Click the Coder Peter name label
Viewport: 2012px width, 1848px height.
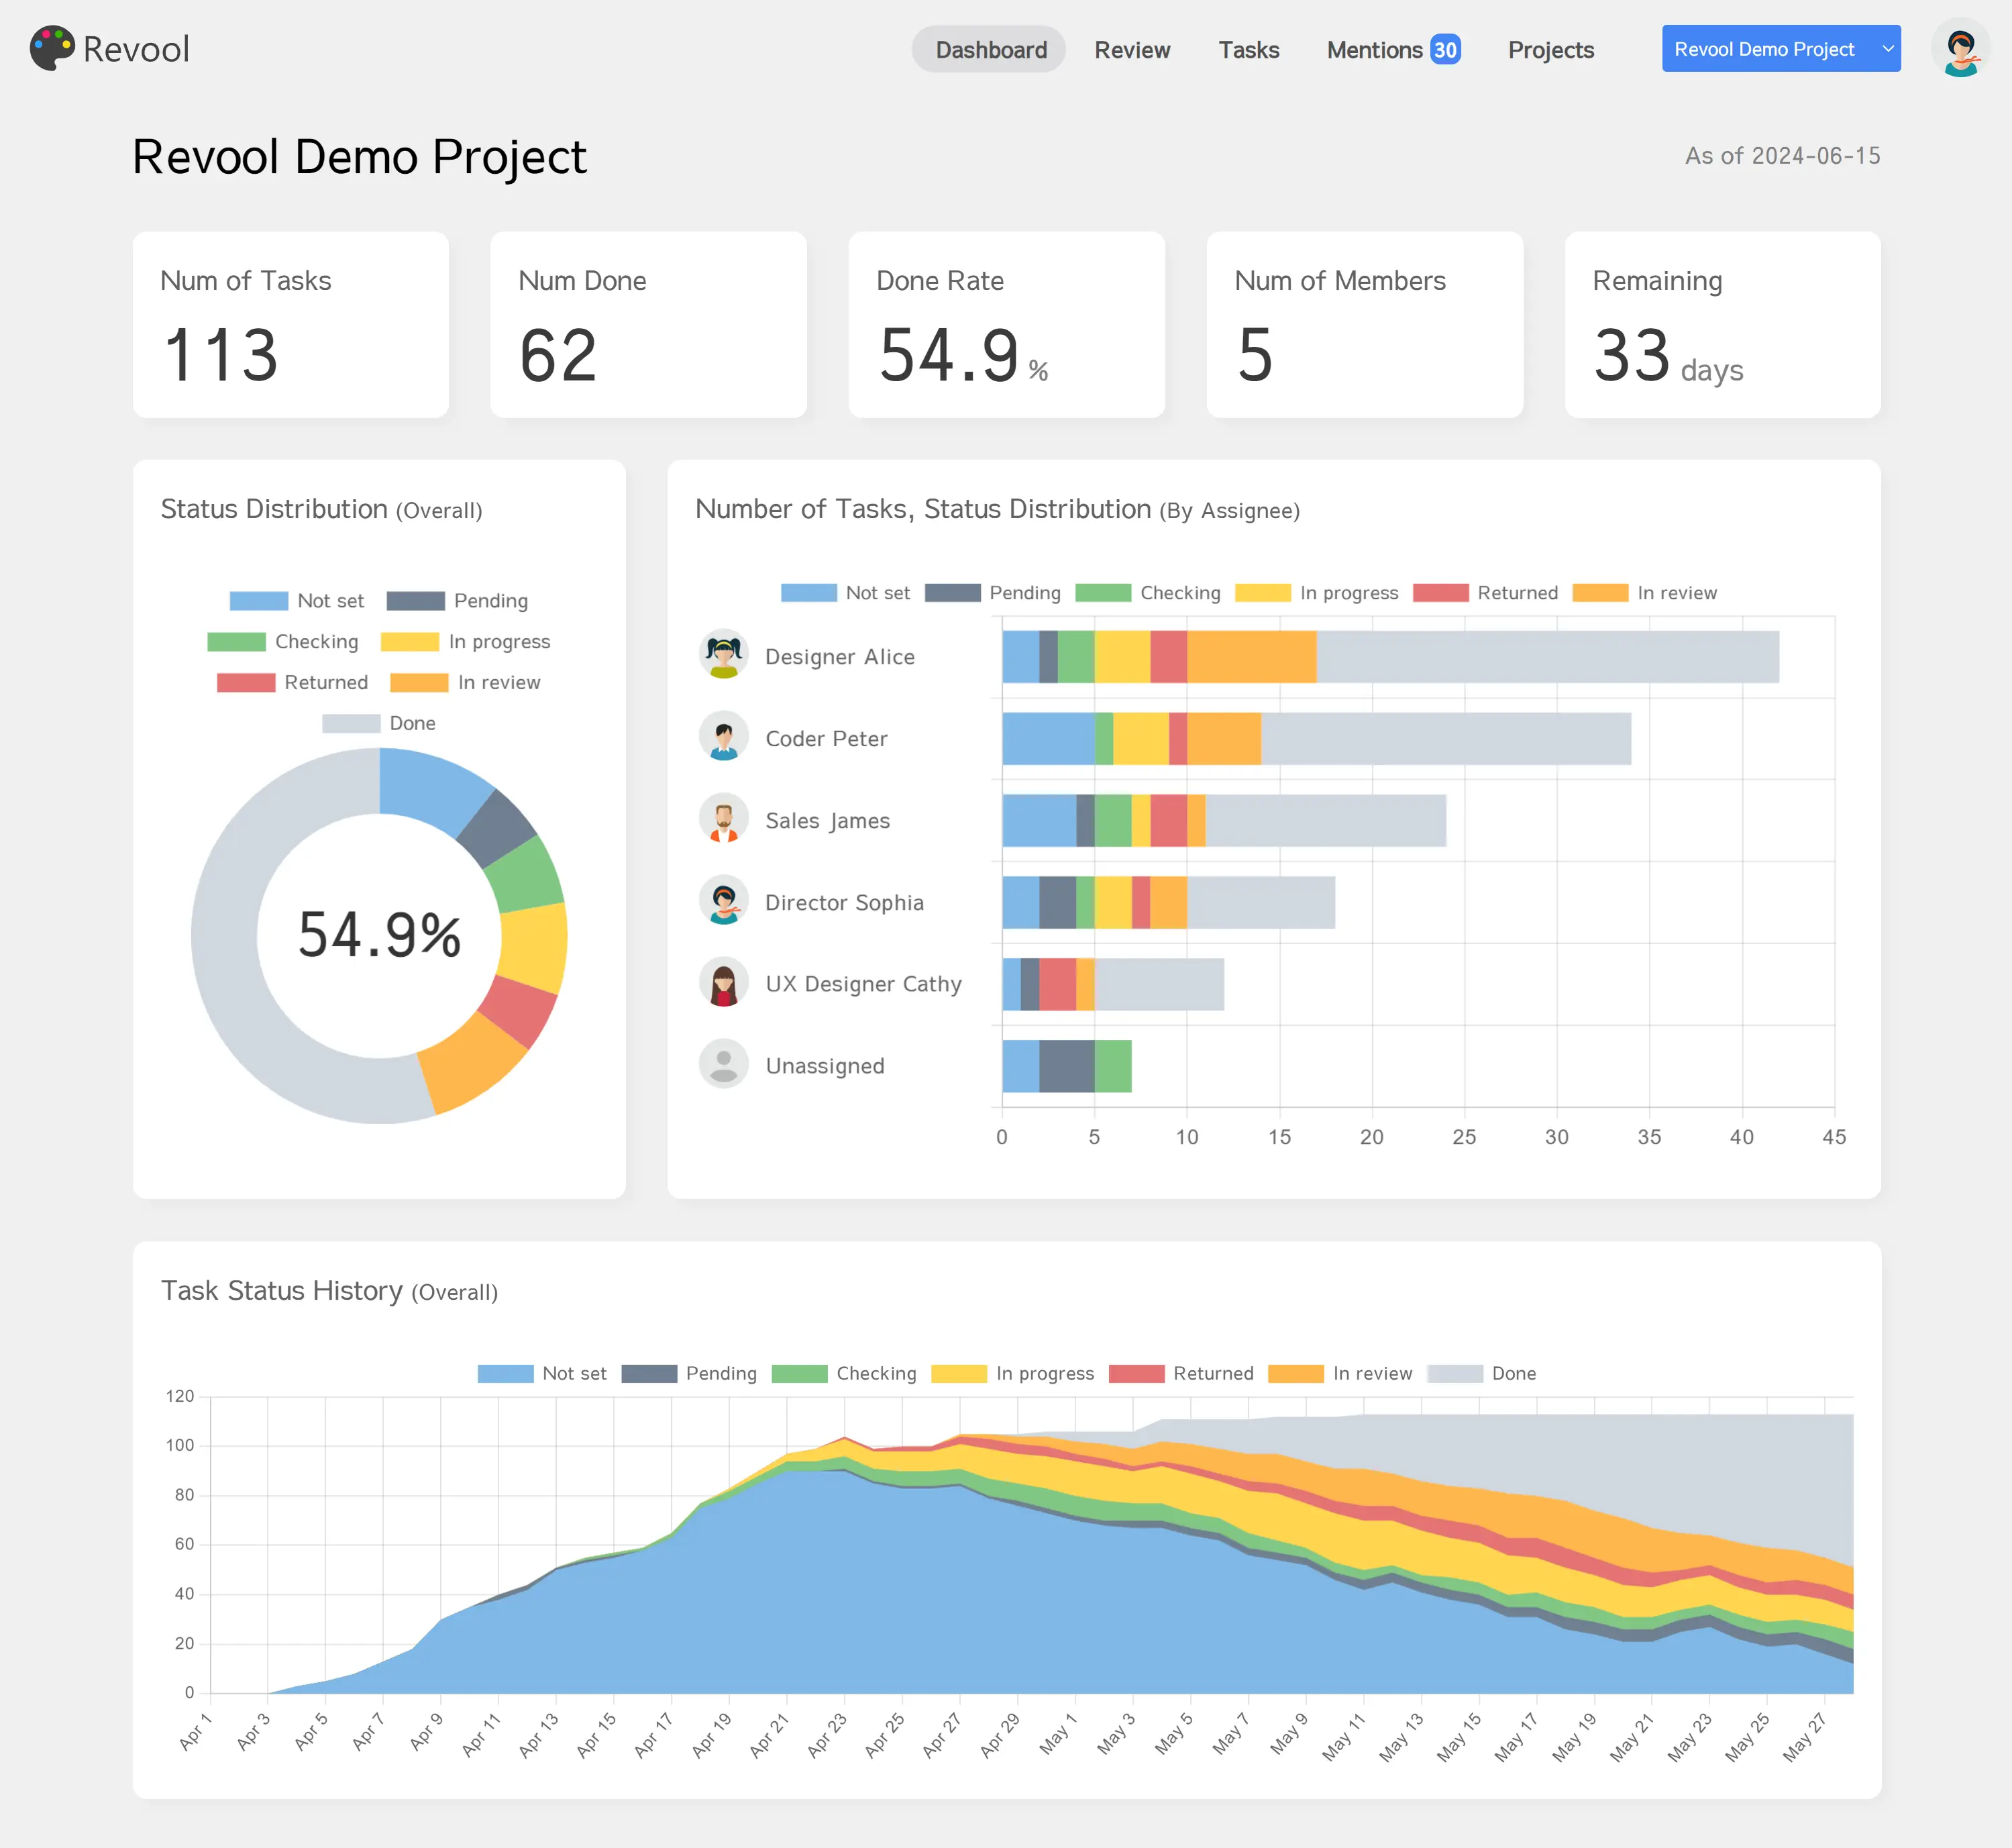tap(826, 739)
